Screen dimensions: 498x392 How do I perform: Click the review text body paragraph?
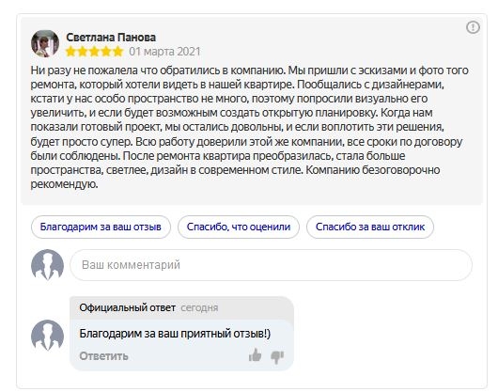point(249,127)
